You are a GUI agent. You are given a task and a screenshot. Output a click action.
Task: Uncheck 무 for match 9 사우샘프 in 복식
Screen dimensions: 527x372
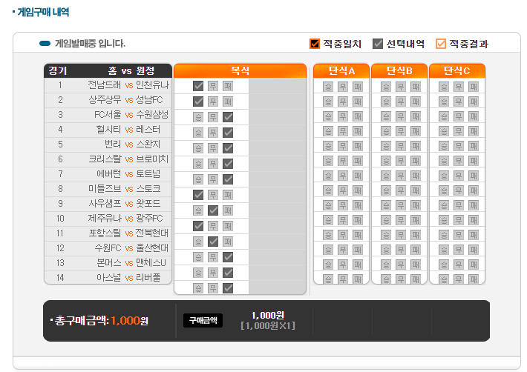click(213, 210)
